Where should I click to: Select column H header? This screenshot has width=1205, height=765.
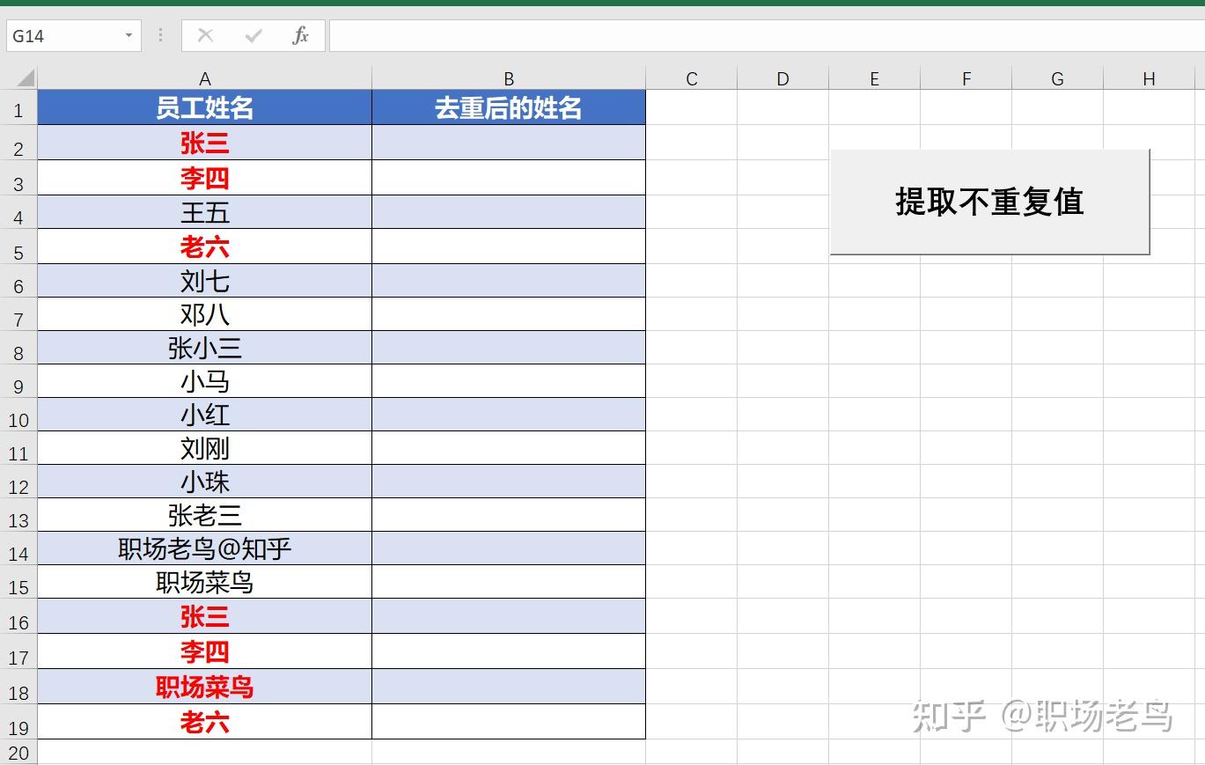[1150, 78]
